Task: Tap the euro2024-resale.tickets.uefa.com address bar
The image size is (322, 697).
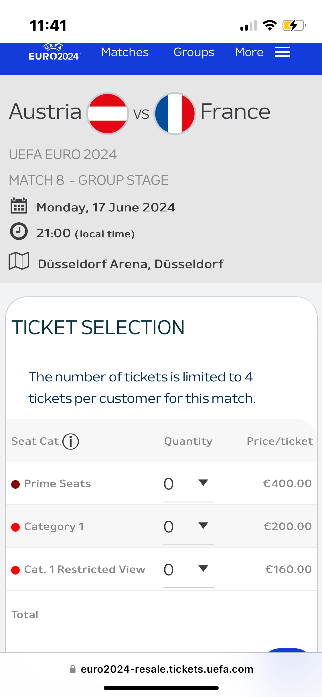Action: [x=167, y=669]
